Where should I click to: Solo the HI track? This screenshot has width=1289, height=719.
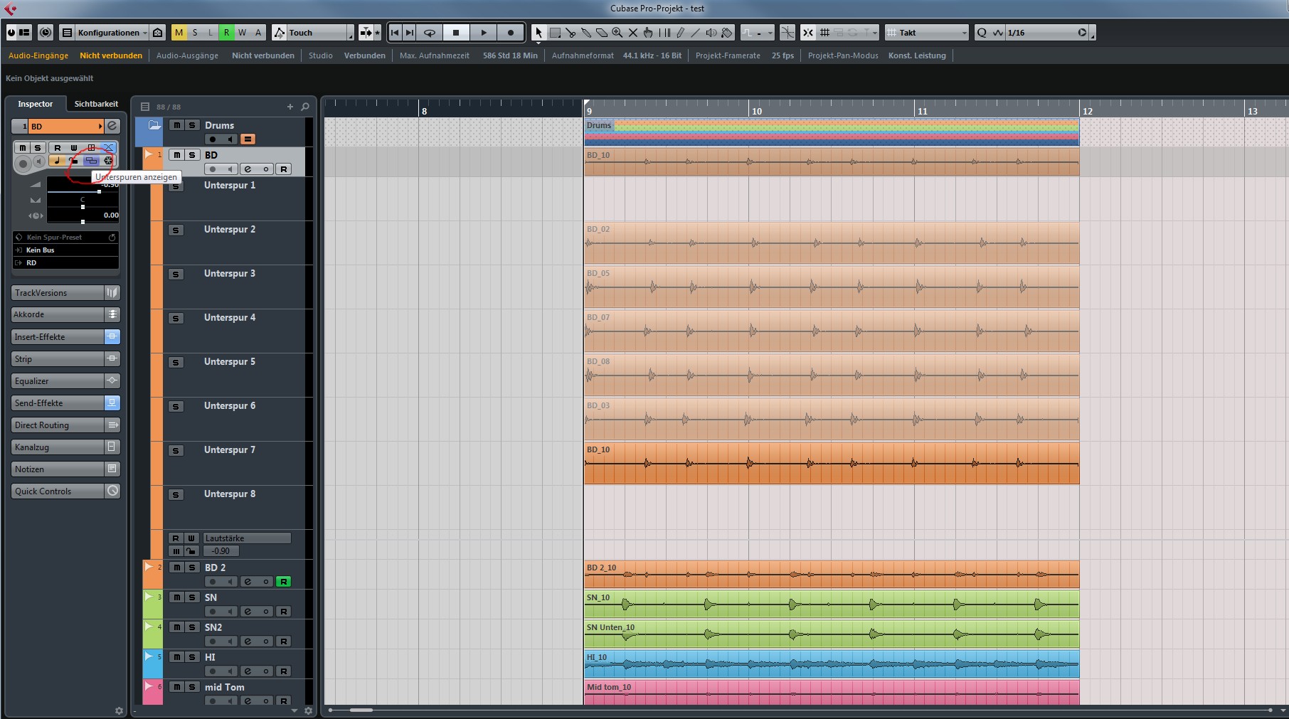[191, 657]
